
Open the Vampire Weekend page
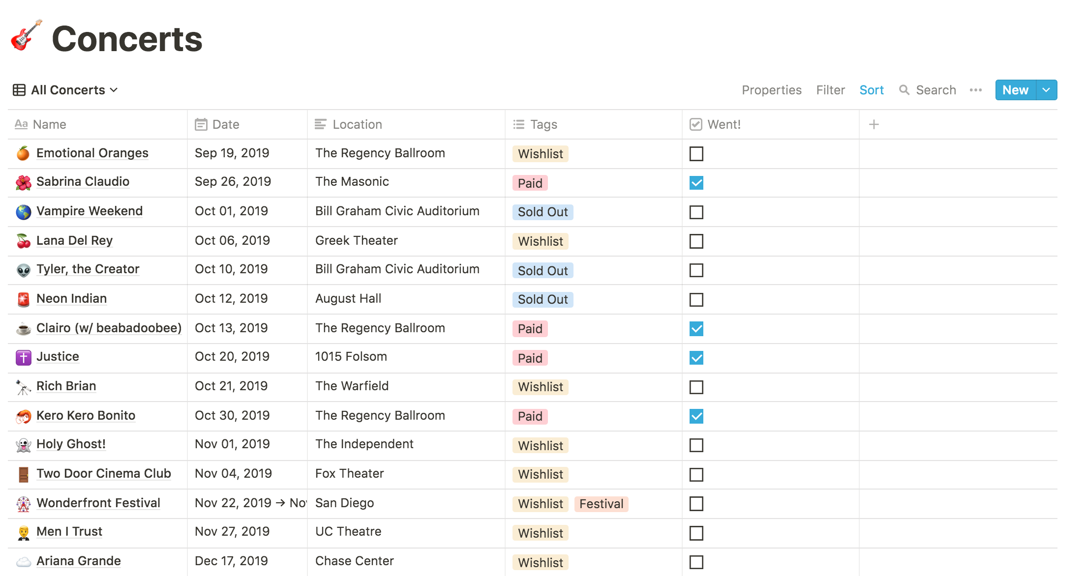[90, 211]
